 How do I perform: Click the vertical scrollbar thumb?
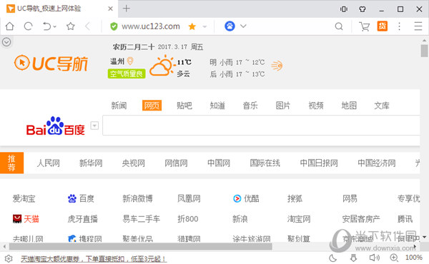424,51
